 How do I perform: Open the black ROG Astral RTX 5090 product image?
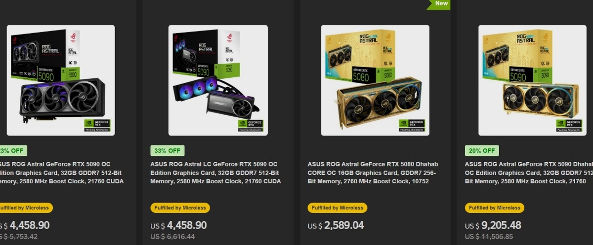[x=61, y=80]
